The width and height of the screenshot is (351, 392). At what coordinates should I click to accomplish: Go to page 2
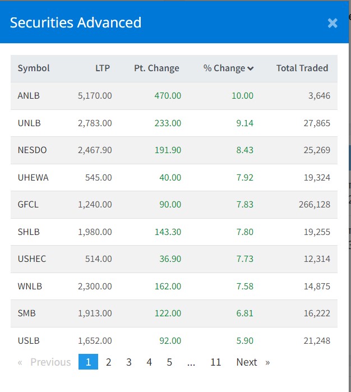point(109,362)
